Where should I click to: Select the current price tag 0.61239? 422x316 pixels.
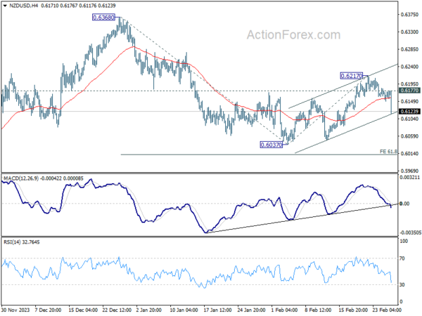(409, 111)
